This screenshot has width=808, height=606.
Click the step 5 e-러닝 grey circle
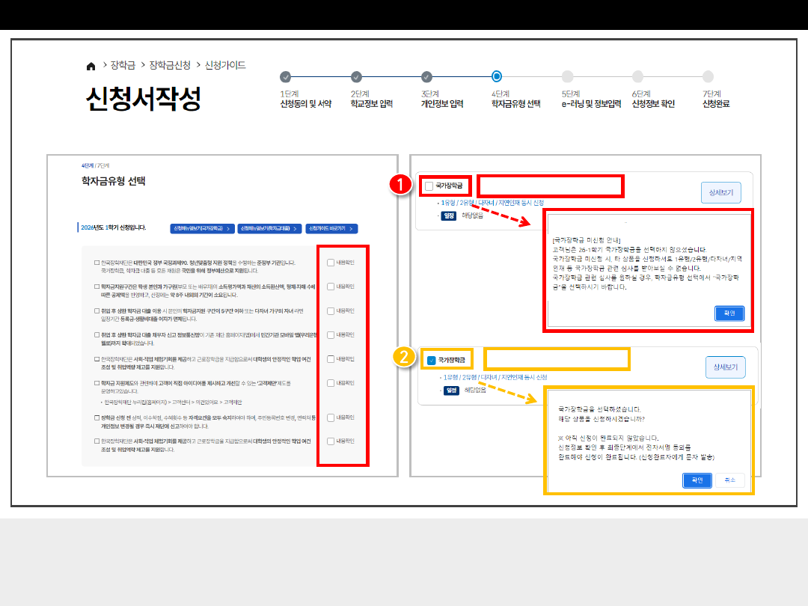[567, 76]
